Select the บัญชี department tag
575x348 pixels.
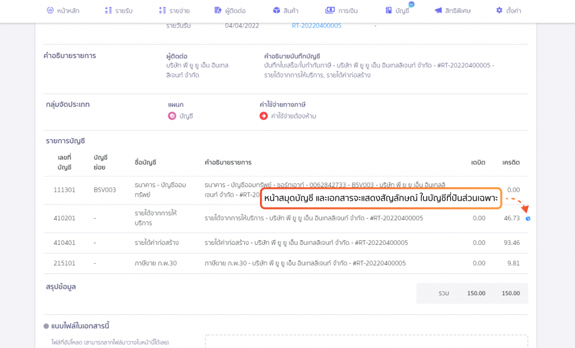point(180,116)
